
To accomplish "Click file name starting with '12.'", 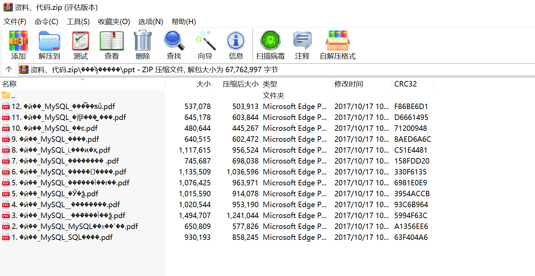I will pos(63,106).
